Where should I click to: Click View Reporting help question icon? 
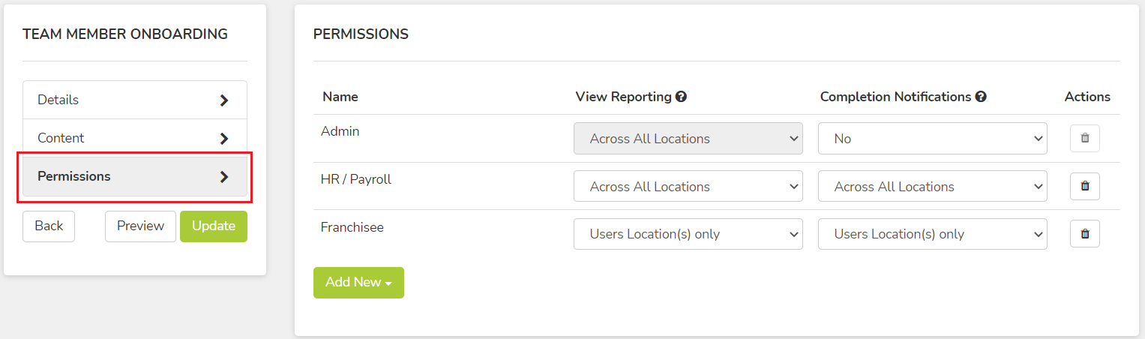pyautogui.click(x=681, y=97)
